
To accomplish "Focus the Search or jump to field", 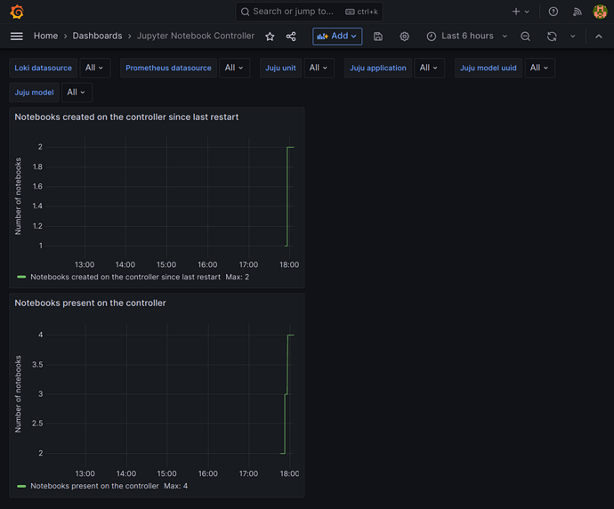I will 309,12.
